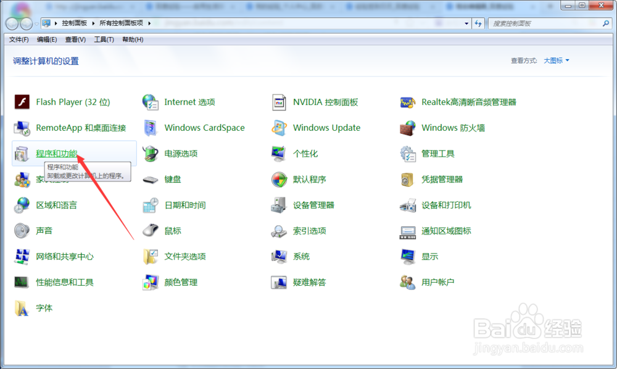Open the 程序和功能 icon
This screenshot has width=617, height=369.
pyautogui.click(x=22, y=154)
